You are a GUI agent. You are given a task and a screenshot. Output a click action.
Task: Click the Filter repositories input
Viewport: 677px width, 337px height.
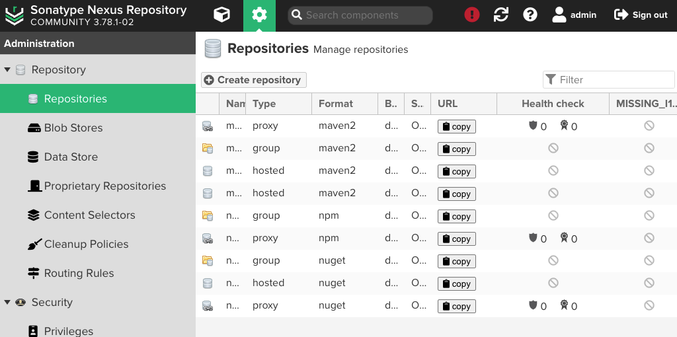tap(609, 80)
